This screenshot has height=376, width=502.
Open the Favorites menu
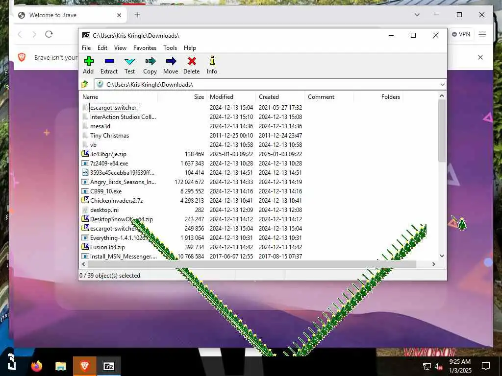click(x=145, y=48)
